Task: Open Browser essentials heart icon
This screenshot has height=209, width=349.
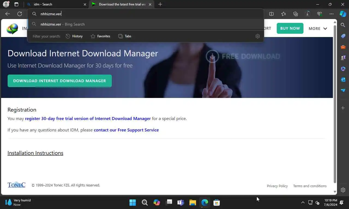Action: click(x=320, y=14)
